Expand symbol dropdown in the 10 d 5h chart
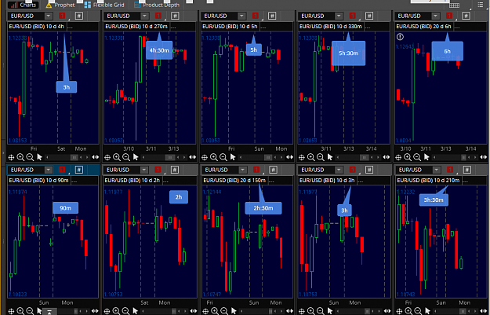This screenshot has height=315, width=490. (241, 16)
